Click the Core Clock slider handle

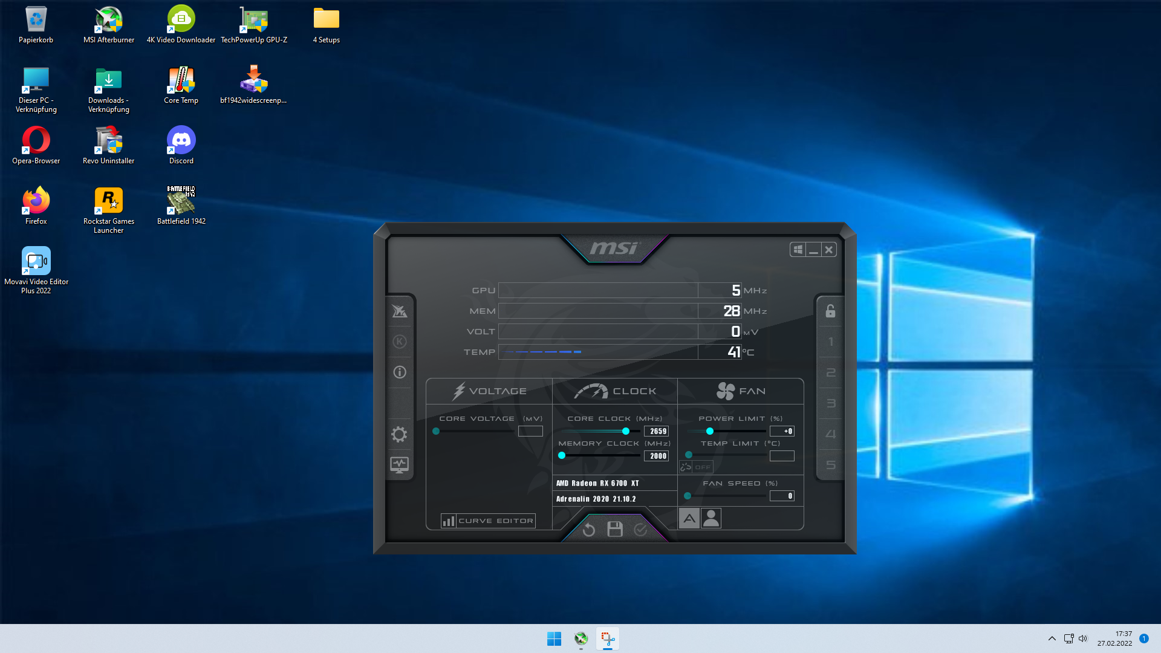[626, 431]
